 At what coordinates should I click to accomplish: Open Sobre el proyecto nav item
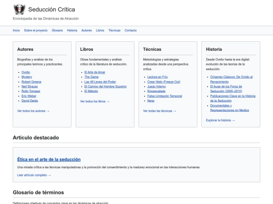(x=36, y=30)
